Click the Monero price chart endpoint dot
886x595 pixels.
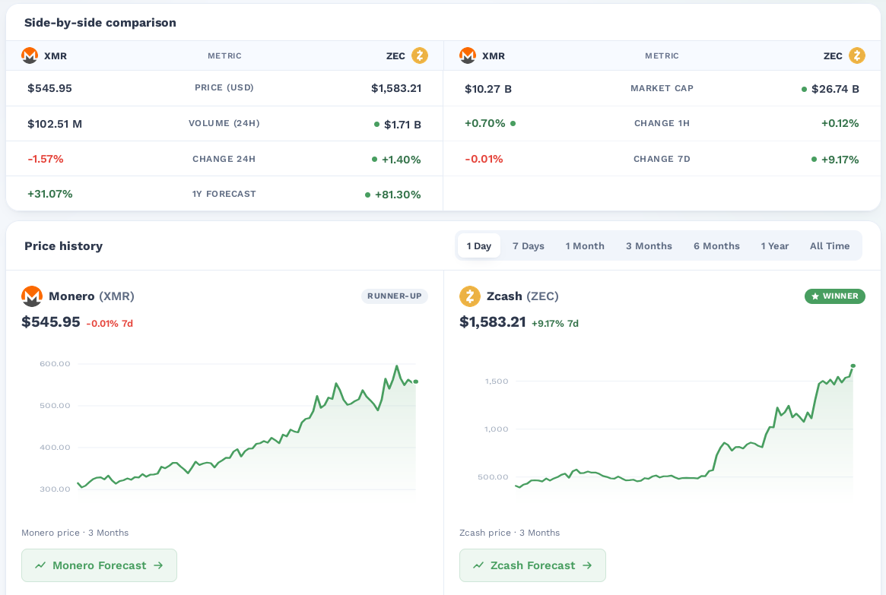point(416,381)
